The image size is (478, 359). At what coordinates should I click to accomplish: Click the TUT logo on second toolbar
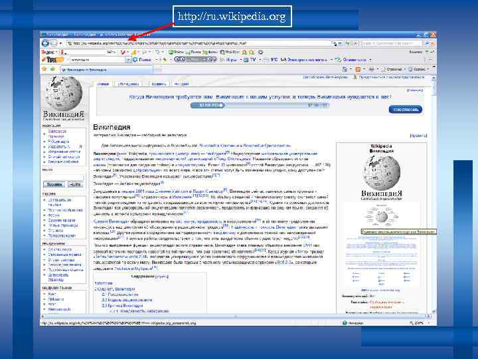point(53,60)
